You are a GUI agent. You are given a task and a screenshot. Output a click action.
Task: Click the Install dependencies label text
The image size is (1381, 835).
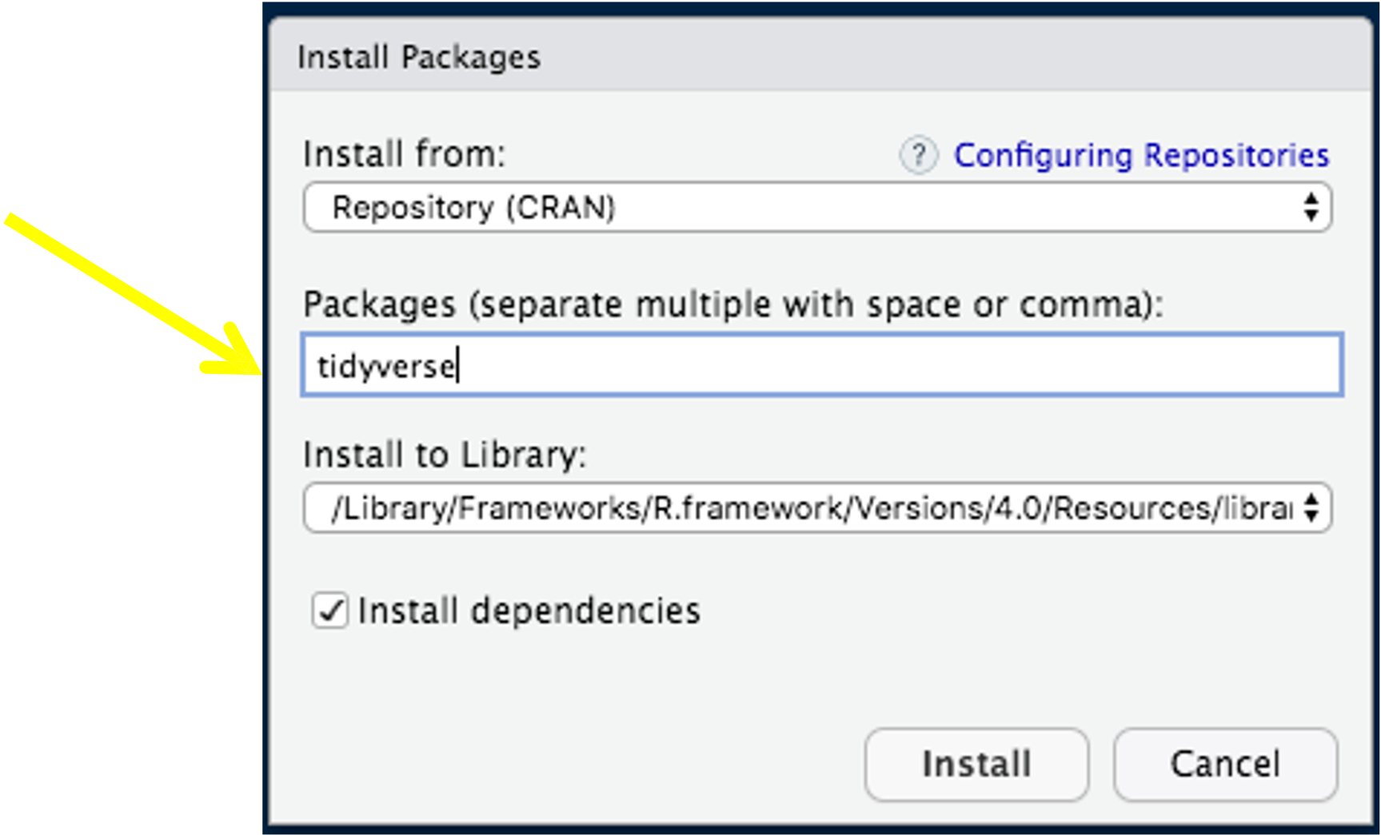coord(529,611)
